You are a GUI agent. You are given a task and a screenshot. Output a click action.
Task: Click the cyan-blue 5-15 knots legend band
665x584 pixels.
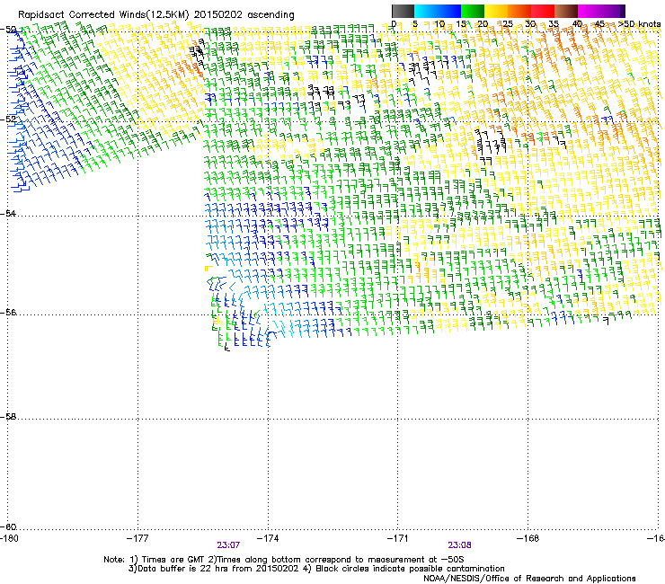(x=438, y=11)
